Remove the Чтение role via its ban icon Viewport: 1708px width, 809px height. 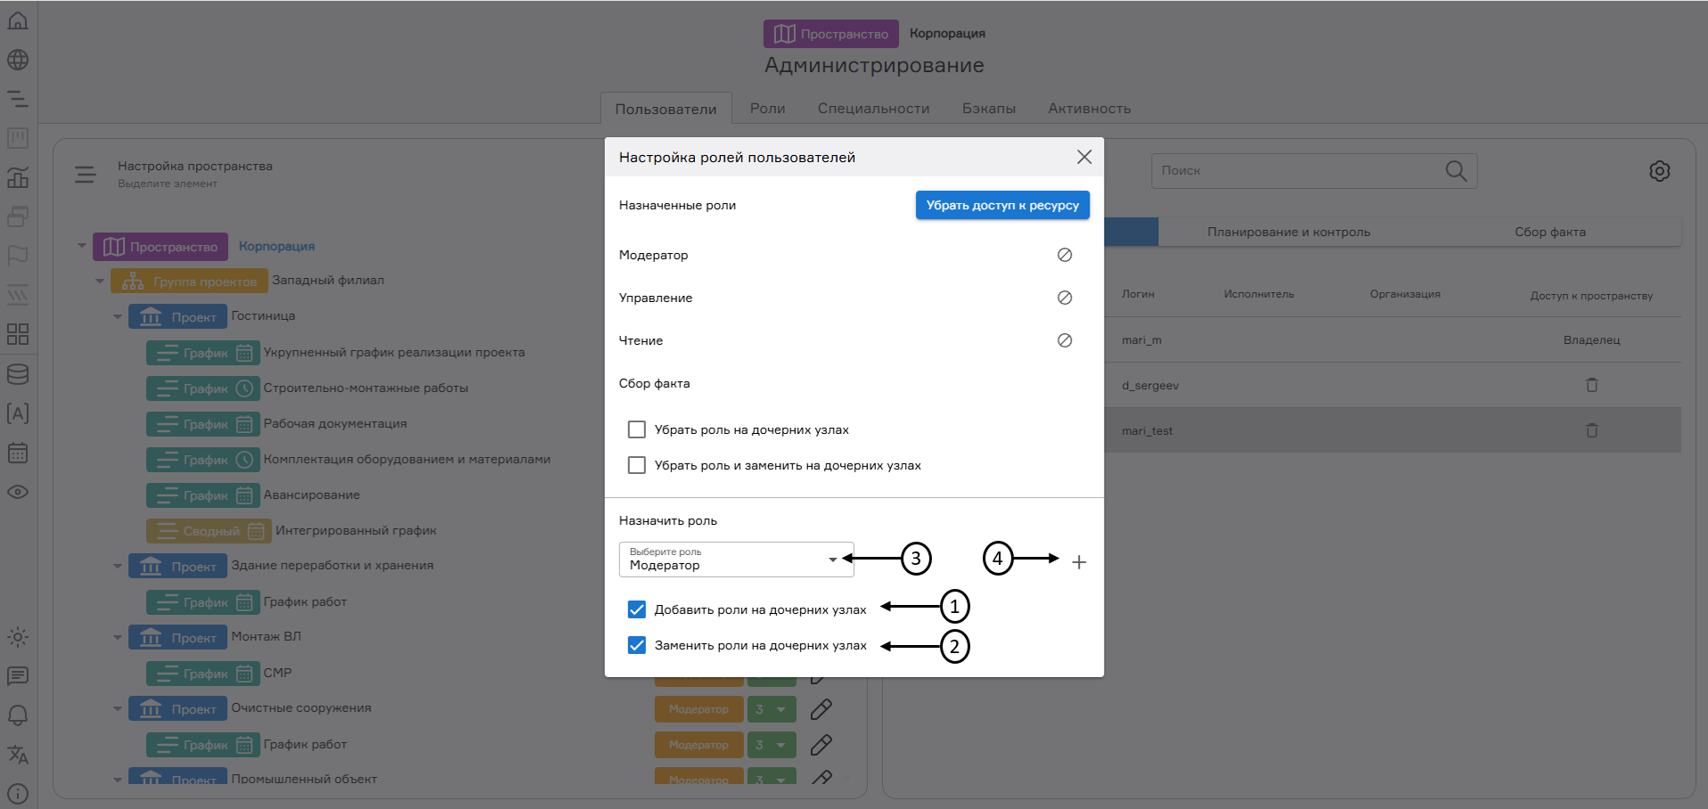pos(1064,340)
